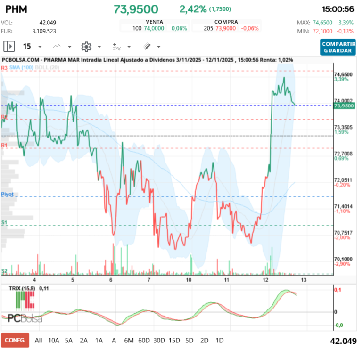Expand settings gear dropdown arrow
This screenshot has height=350, width=363.
[x=99, y=47]
